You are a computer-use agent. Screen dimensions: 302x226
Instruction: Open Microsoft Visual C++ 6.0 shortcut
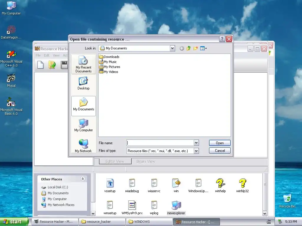11,59
